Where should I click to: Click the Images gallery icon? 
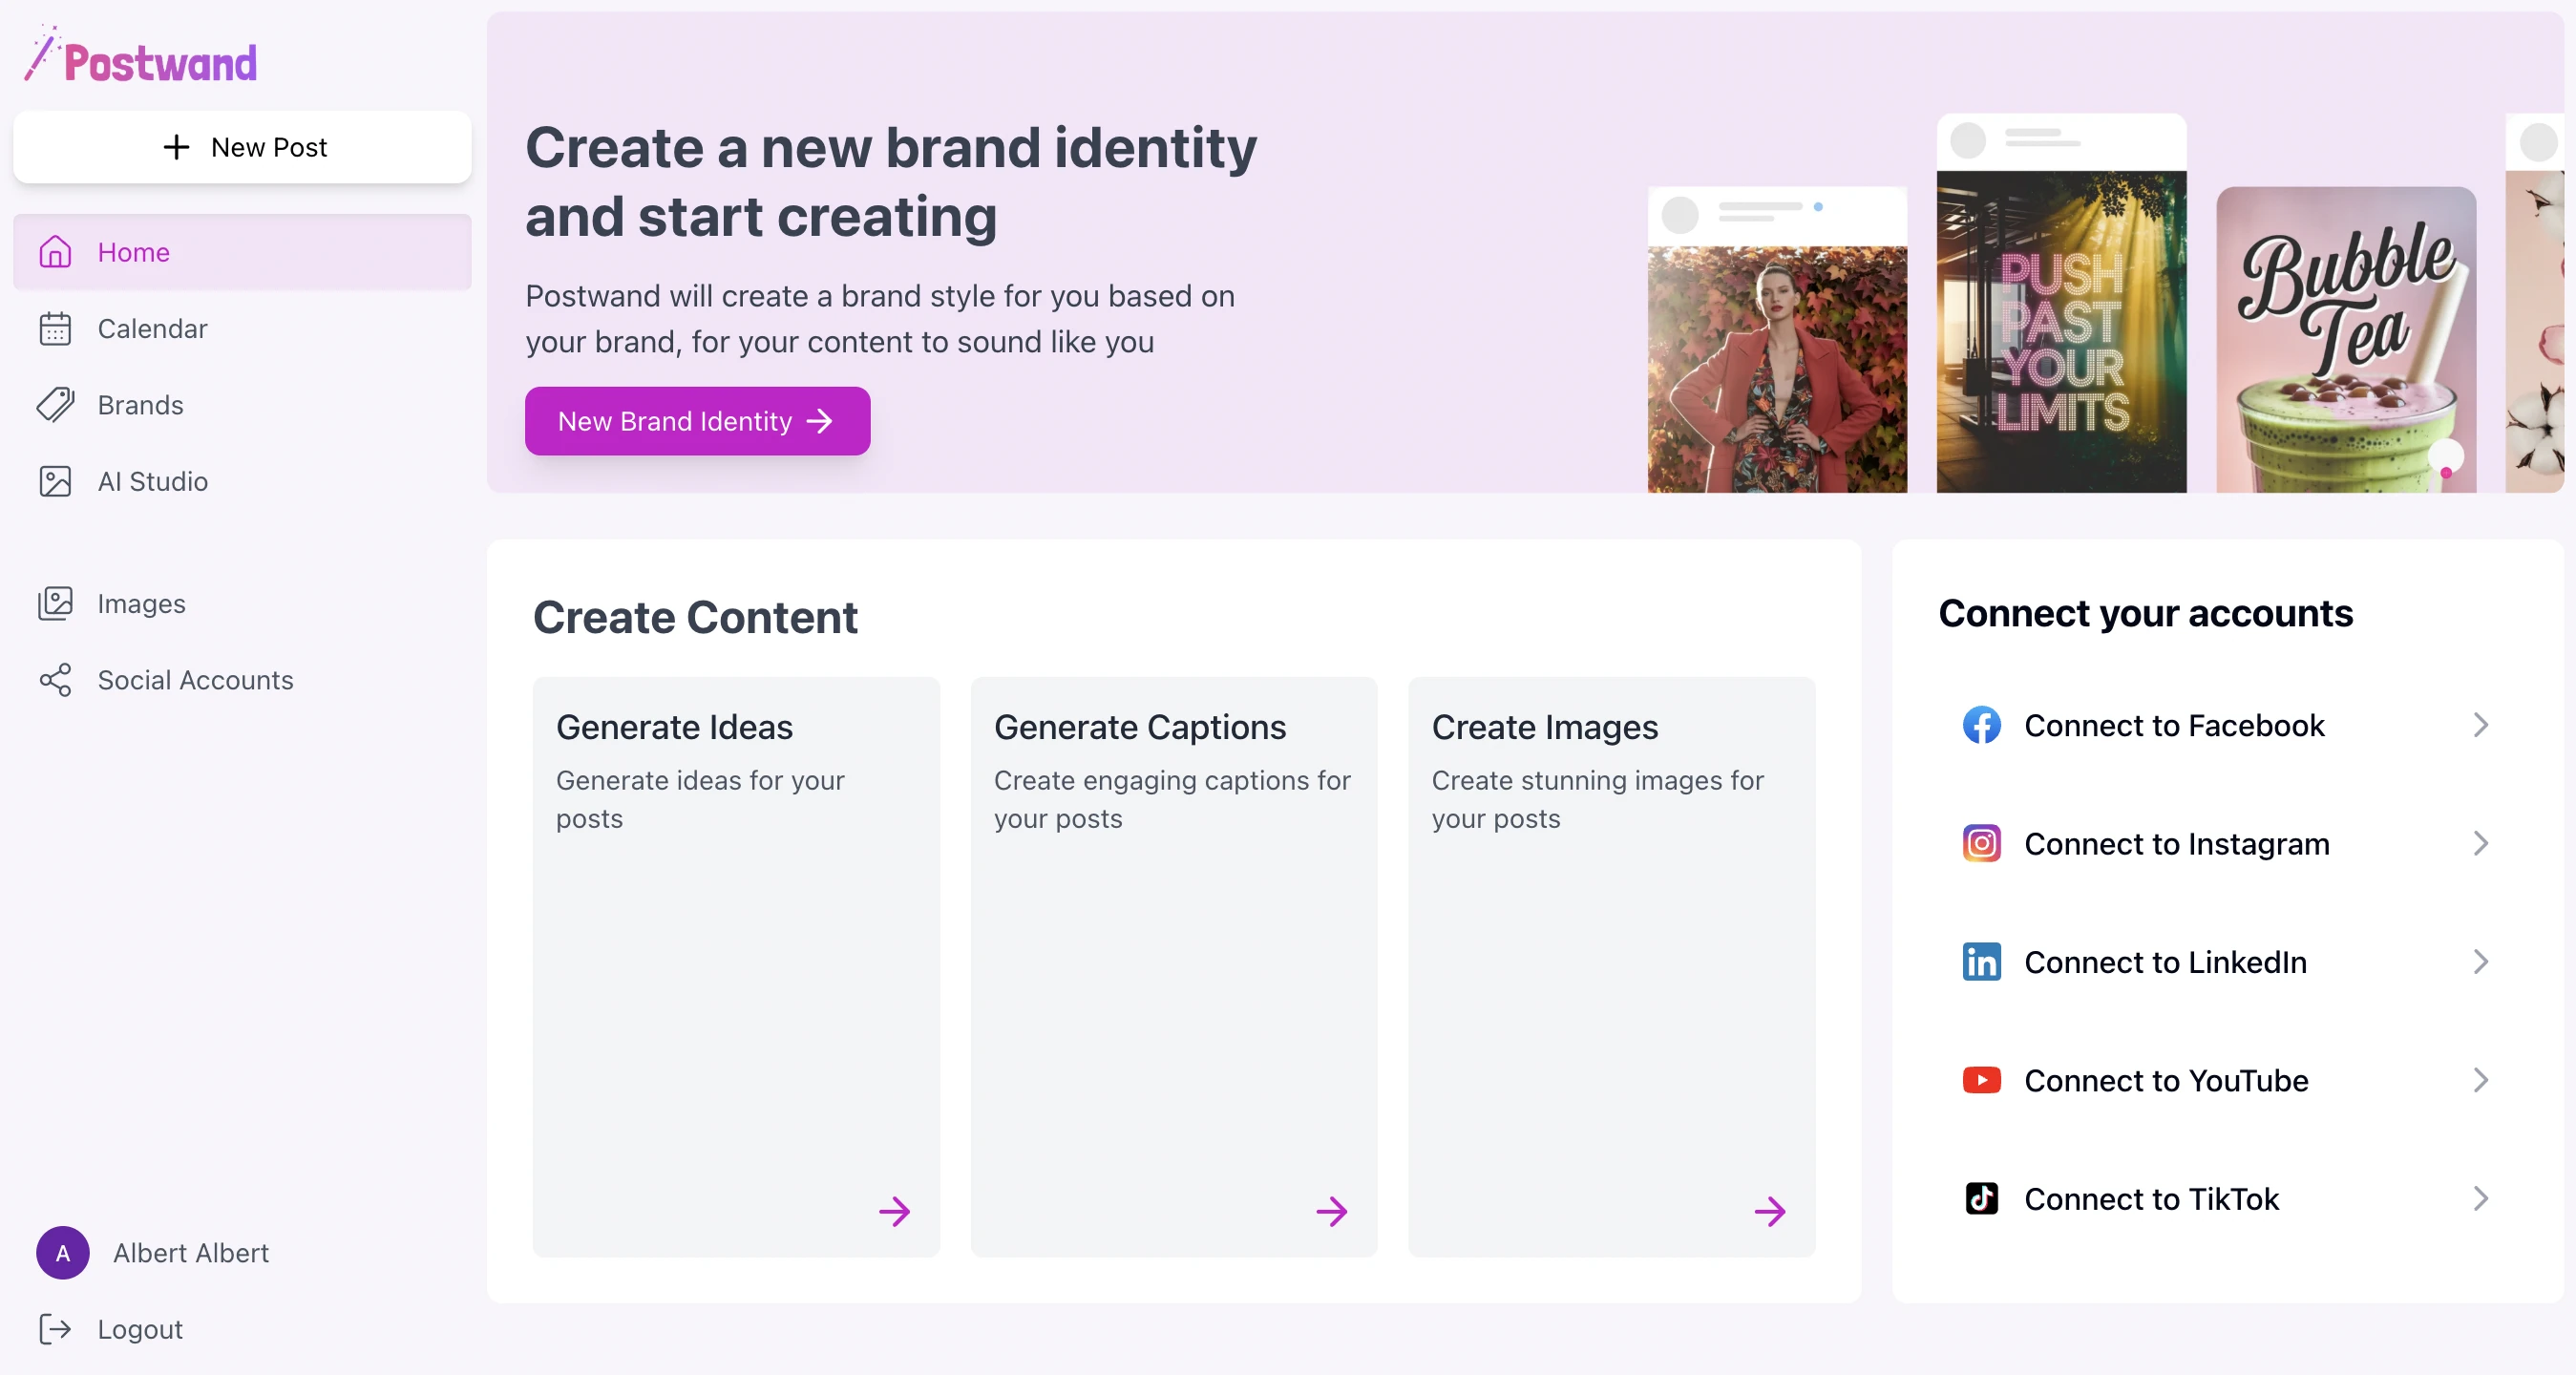point(55,604)
